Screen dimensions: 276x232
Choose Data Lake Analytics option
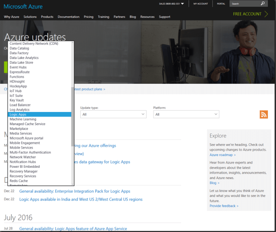tap(40, 58)
